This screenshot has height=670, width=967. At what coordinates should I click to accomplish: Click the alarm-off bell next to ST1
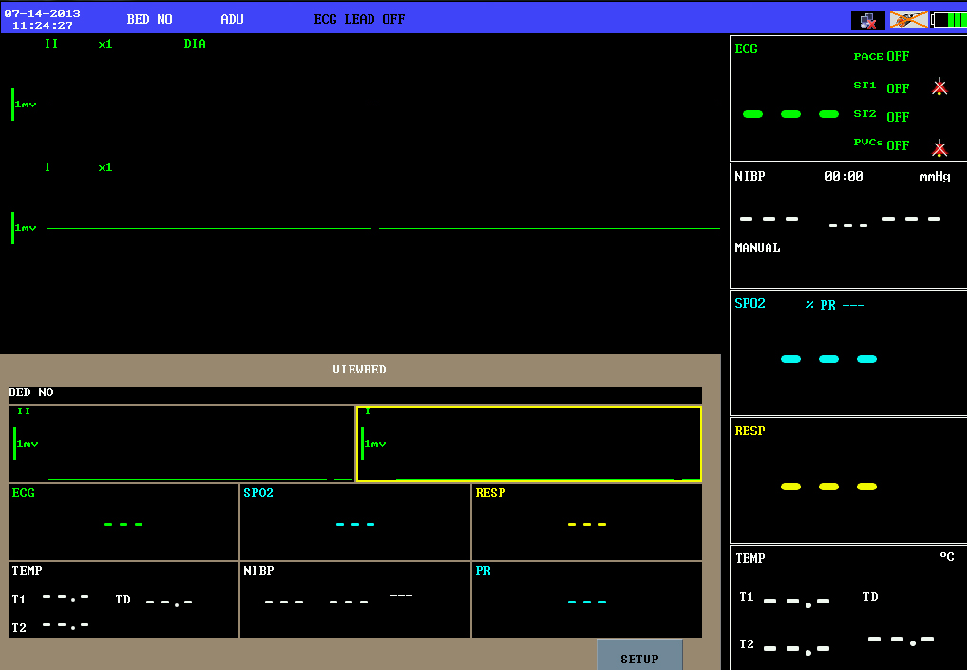pyautogui.click(x=939, y=87)
